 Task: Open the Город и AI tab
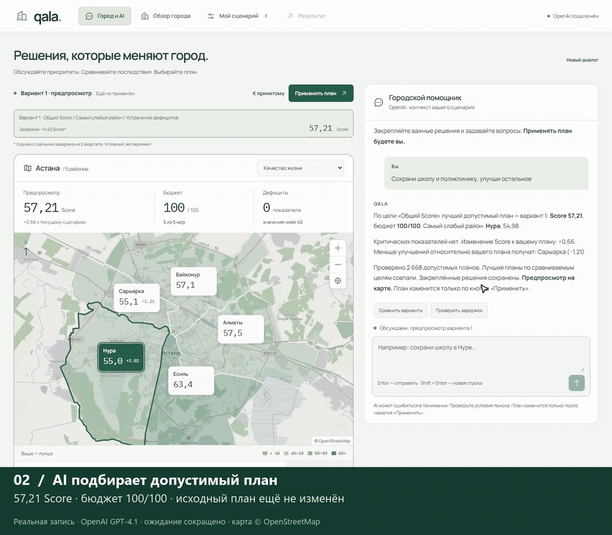pos(105,16)
